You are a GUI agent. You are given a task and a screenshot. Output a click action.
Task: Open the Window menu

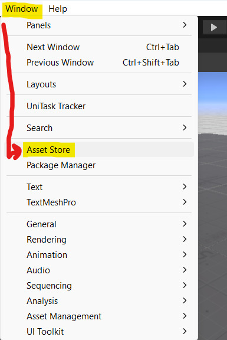coord(22,9)
